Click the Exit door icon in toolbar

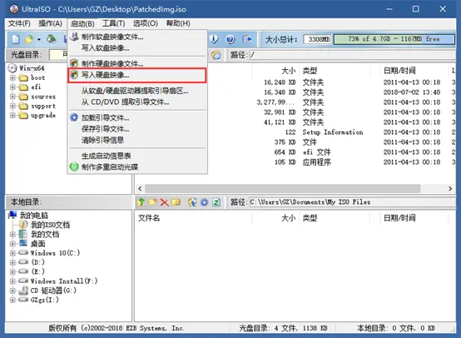246,39
